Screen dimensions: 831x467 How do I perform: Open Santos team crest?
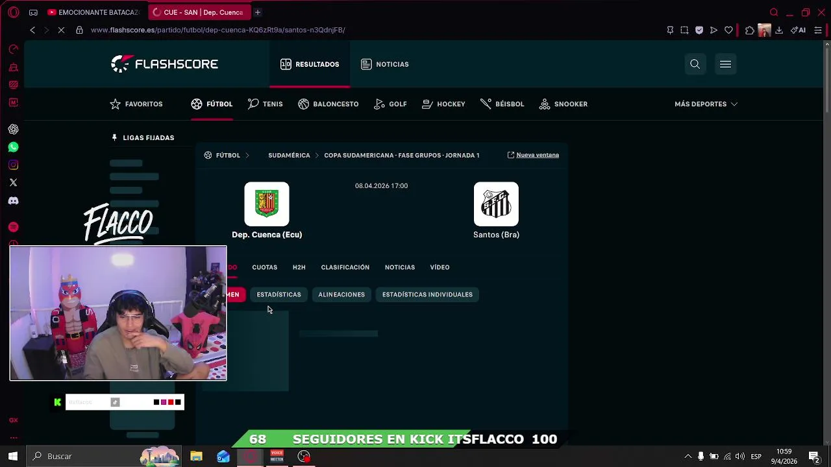click(x=496, y=204)
